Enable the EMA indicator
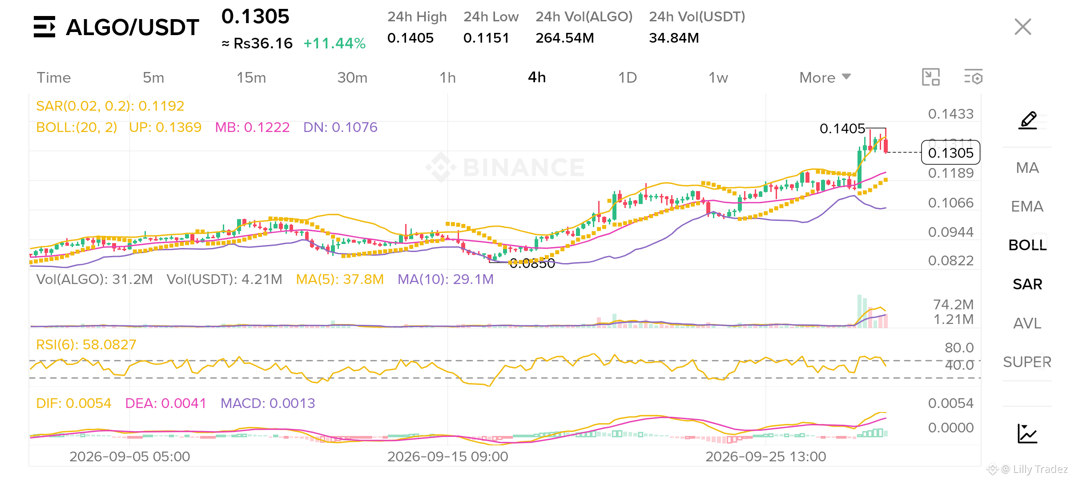This screenshot has width=1071, height=480. coord(1027,206)
